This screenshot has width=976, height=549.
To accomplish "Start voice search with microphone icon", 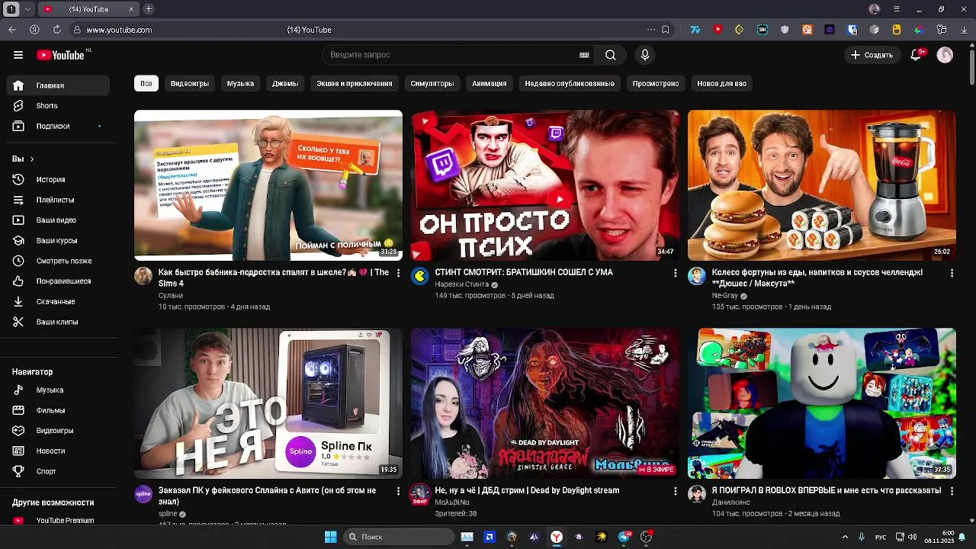I will (644, 55).
